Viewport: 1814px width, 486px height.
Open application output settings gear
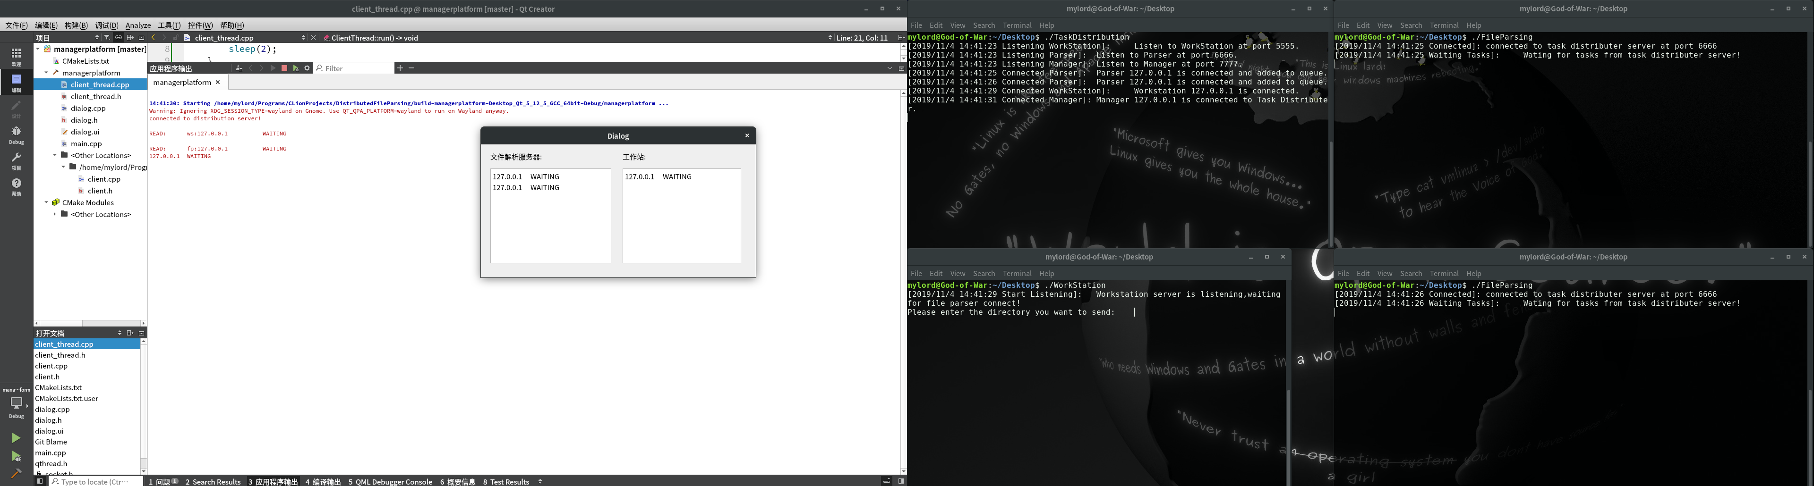pyautogui.click(x=307, y=68)
